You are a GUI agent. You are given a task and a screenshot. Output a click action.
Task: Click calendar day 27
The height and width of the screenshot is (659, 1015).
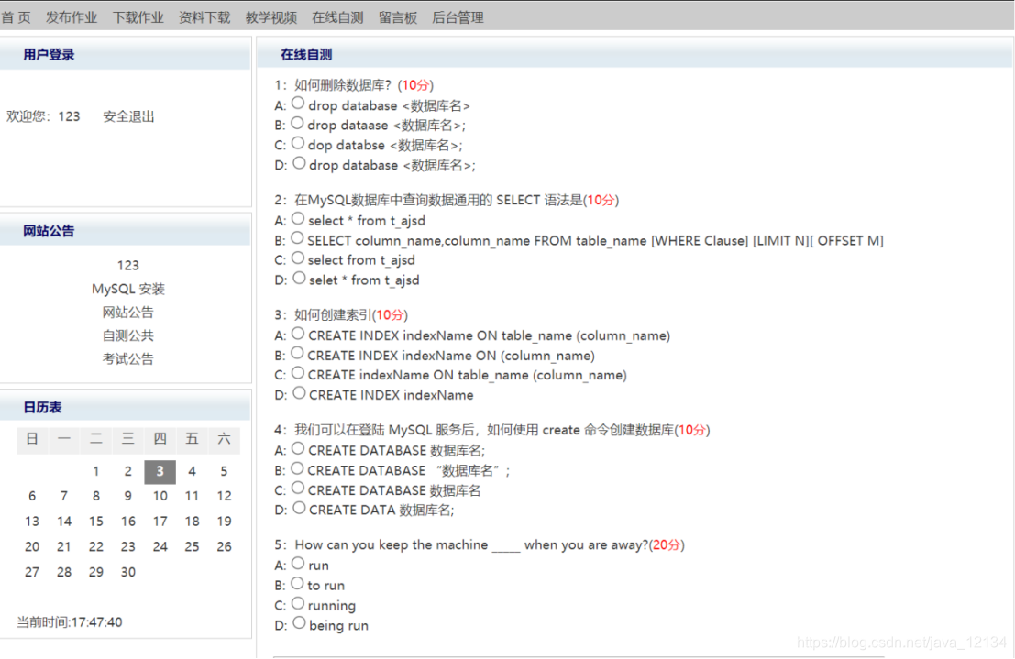coord(32,572)
